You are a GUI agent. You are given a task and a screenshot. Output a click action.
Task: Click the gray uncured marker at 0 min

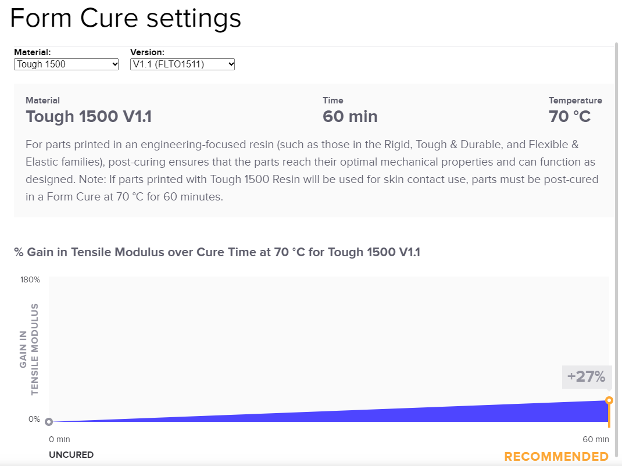(x=49, y=422)
